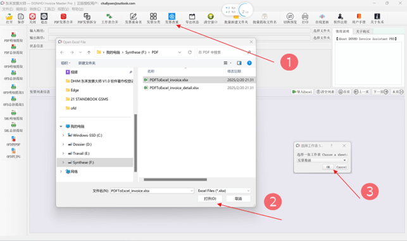Viewport: 407px width, 241px height.
Task: Click the 在线更新 online update icon
Action: pyautogui.click(x=322, y=17)
